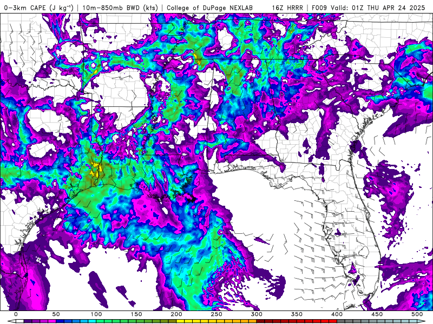
Task: Pick the white swatch at the color bar start
Action: click(20, 321)
